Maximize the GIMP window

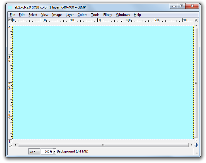(x=182, y=6)
